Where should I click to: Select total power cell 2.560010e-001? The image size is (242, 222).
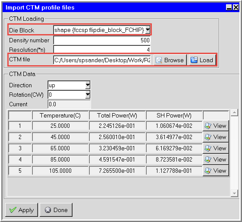(117, 137)
